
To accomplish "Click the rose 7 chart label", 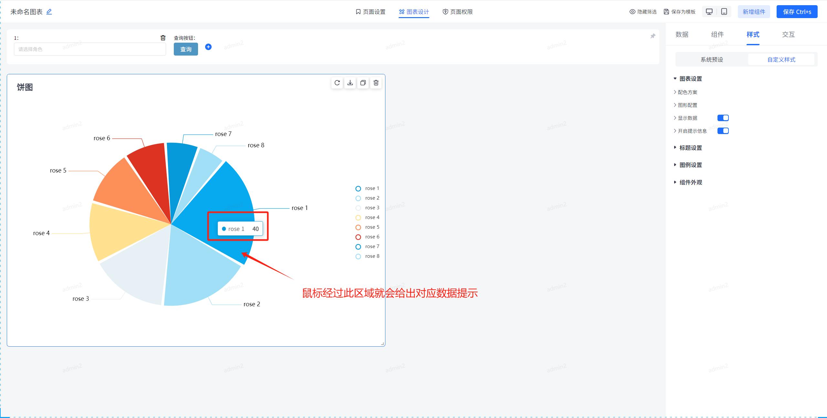I will [223, 134].
